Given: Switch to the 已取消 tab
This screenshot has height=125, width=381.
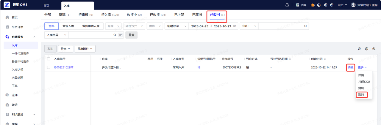Looking at the screenshot, I should (x=197, y=15).
